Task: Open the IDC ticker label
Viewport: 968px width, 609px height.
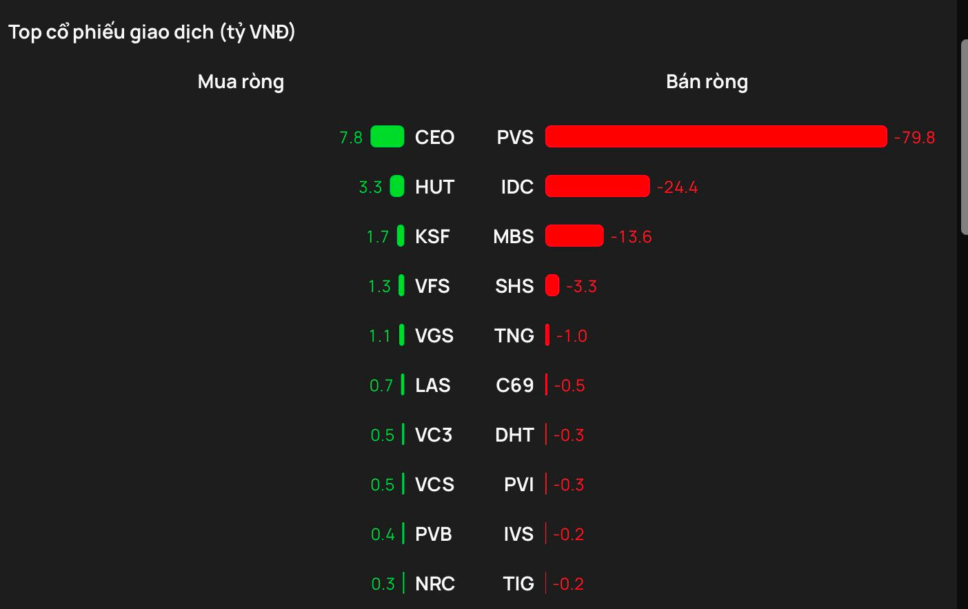Action: [x=517, y=187]
